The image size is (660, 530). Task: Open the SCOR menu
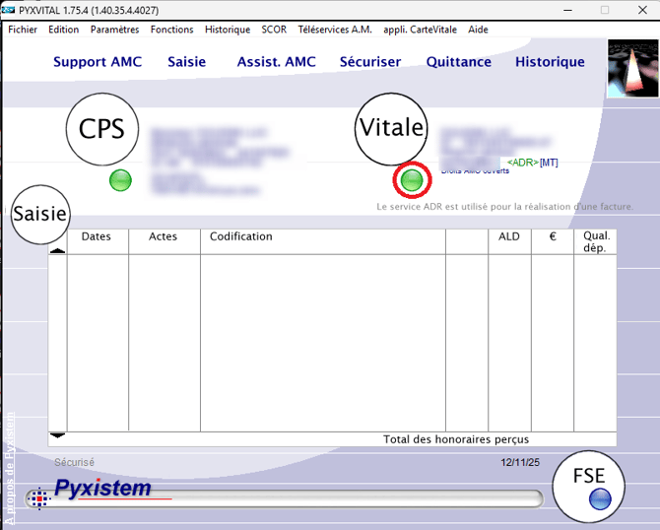pyautogui.click(x=274, y=30)
